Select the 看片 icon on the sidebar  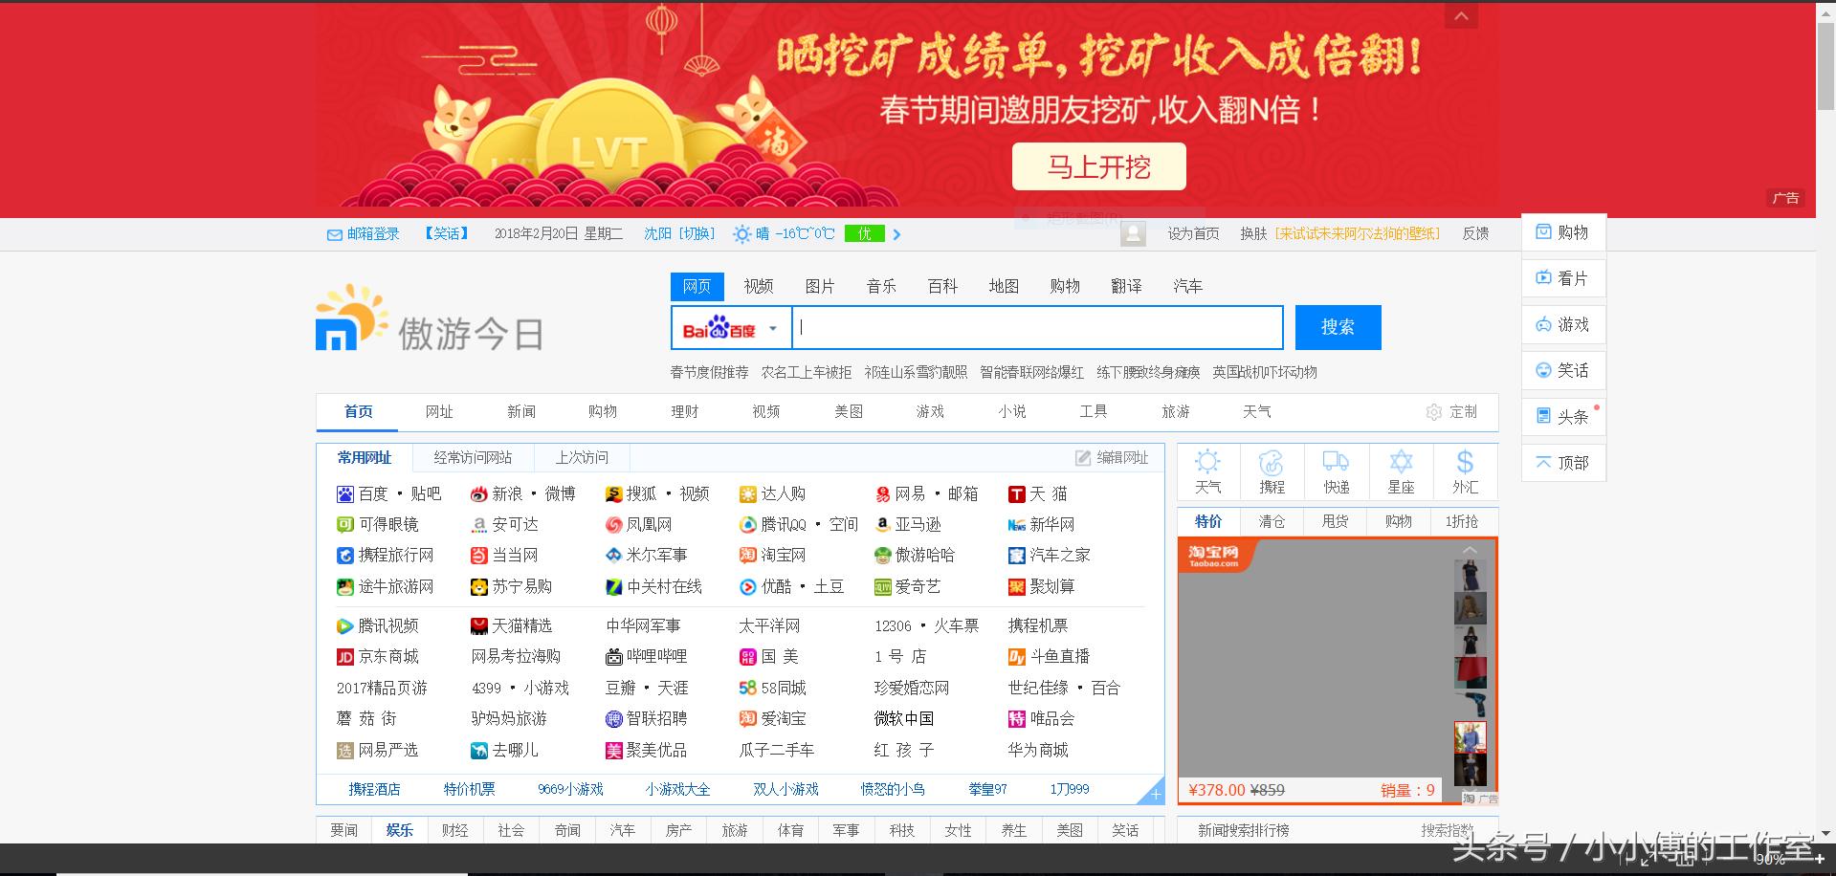click(x=1562, y=278)
